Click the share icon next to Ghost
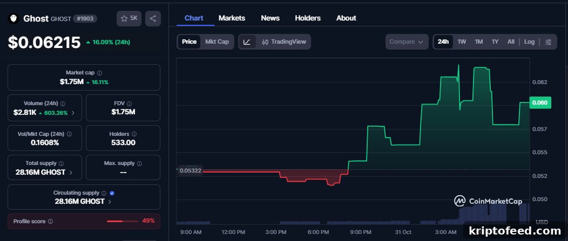 click(x=153, y=18)
